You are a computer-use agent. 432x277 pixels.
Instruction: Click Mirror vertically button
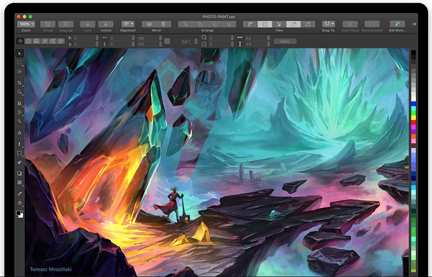tap(164, 24)
